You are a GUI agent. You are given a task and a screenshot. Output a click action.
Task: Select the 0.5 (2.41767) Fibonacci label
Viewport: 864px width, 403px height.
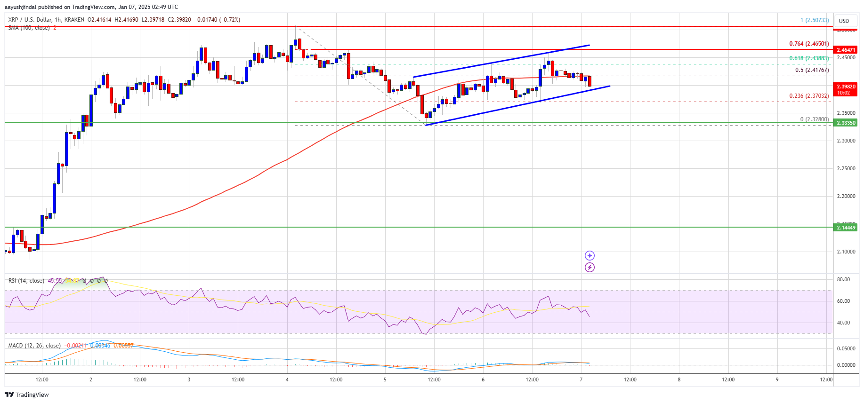pyautogui.click(x=812, y=70)
